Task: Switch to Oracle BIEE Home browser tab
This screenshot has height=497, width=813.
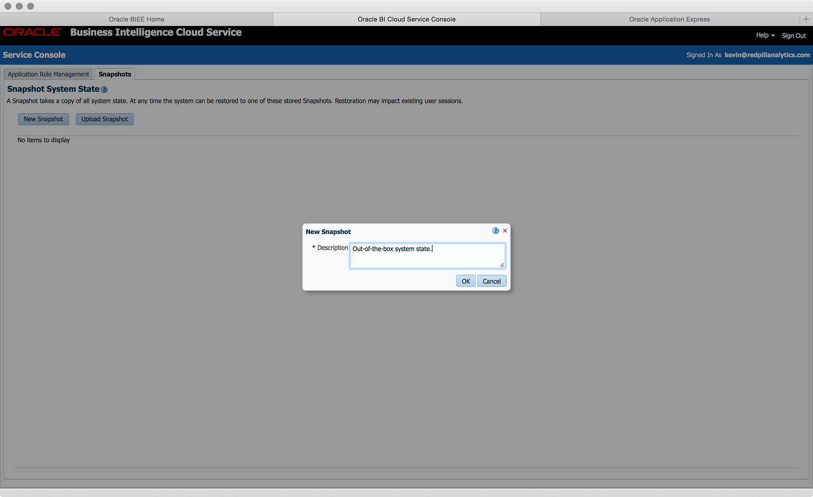Action: coord(136,19)
